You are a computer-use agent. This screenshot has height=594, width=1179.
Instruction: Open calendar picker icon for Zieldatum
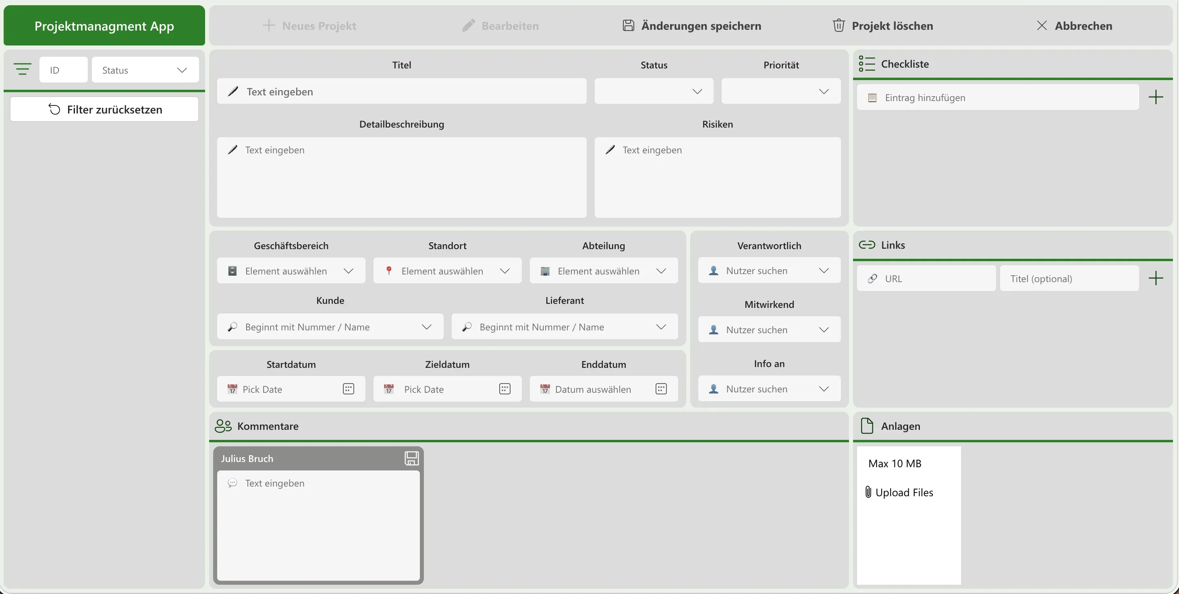(504, 389)
